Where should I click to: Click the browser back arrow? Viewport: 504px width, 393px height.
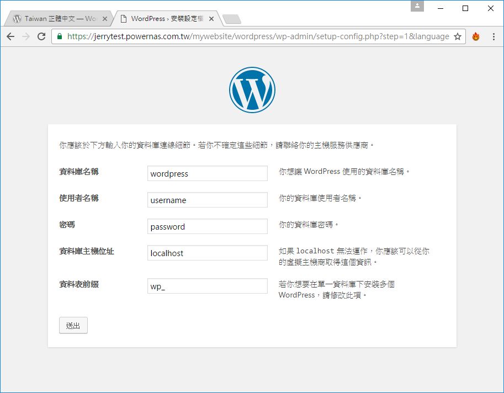(10, 36)
